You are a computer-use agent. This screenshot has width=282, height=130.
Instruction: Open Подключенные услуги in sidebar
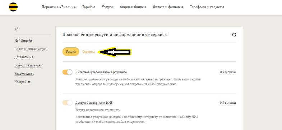pos(31,49)
